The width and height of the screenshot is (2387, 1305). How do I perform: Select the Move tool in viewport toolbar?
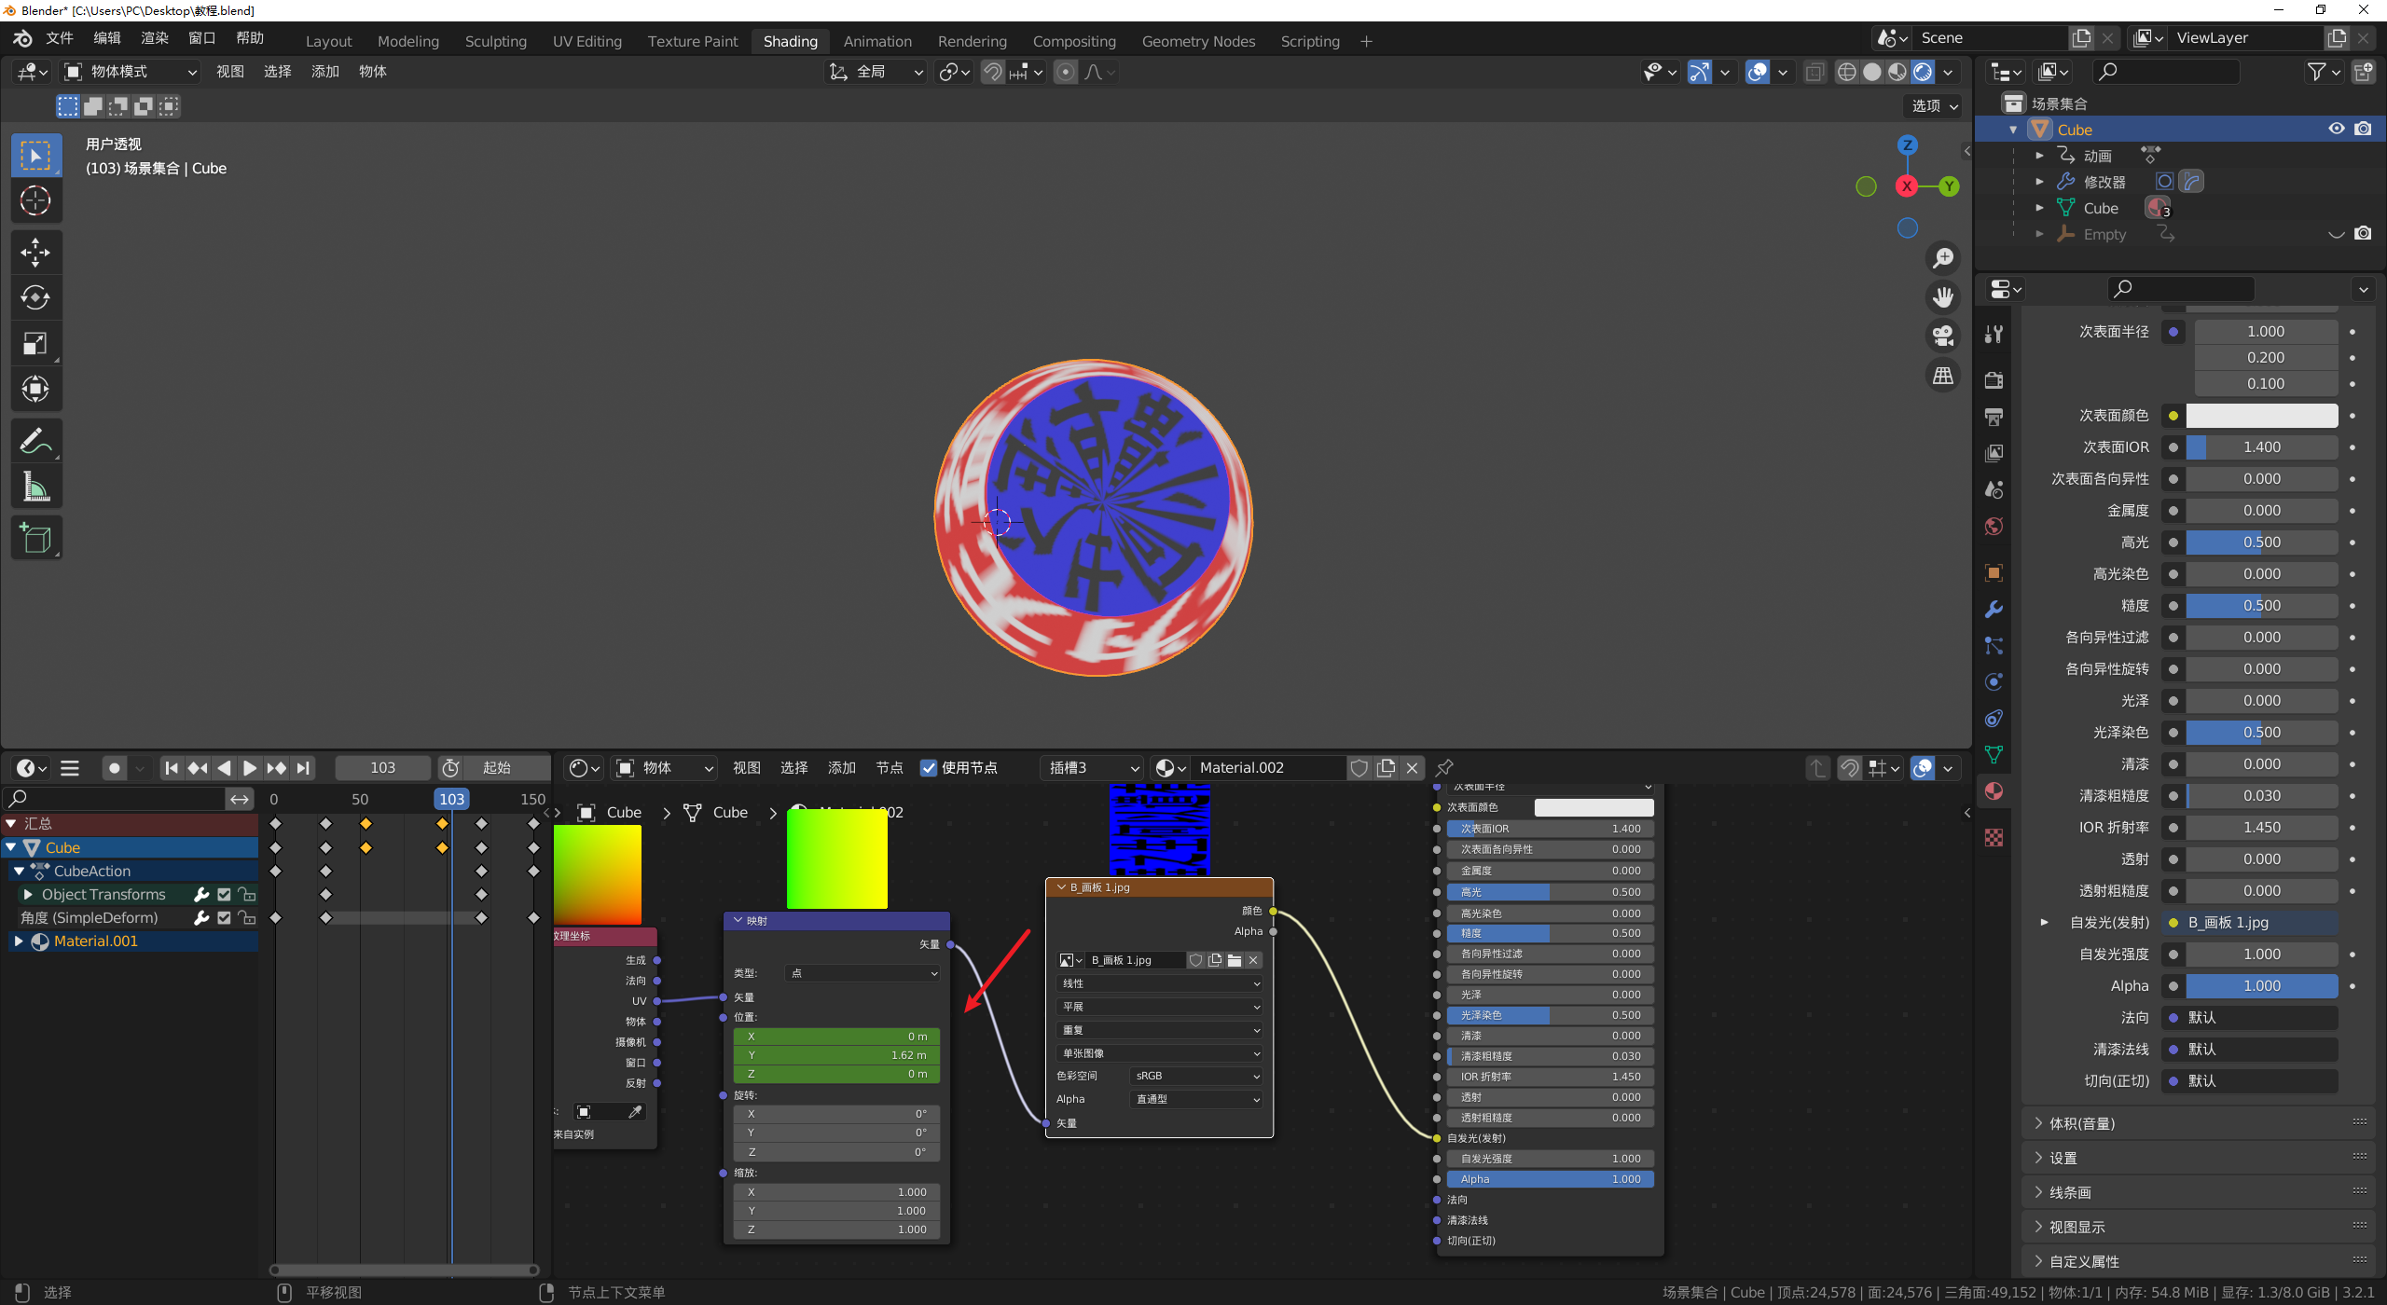35,253
